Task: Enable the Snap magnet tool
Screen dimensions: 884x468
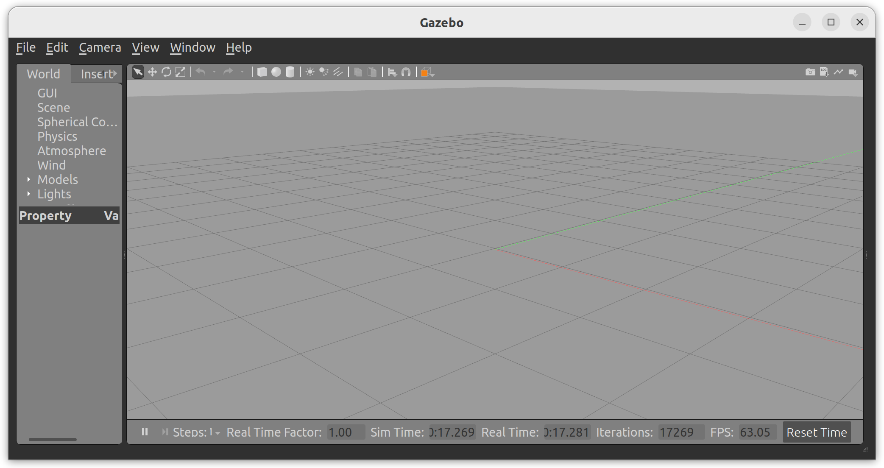Action: (406, 72)
